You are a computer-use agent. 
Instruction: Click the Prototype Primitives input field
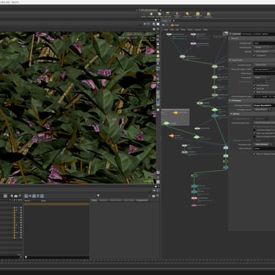coord(264,106)
